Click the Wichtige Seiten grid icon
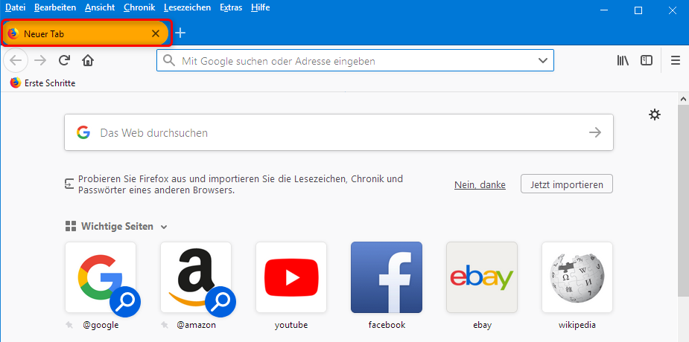This screenshot has height=342, width=689. 70,226
